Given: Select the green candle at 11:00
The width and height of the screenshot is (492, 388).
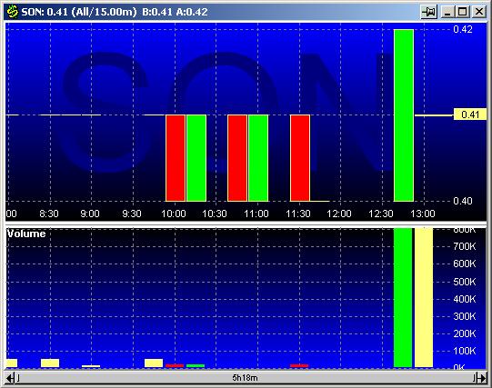Looking at the screenshot, I should 258,158.
